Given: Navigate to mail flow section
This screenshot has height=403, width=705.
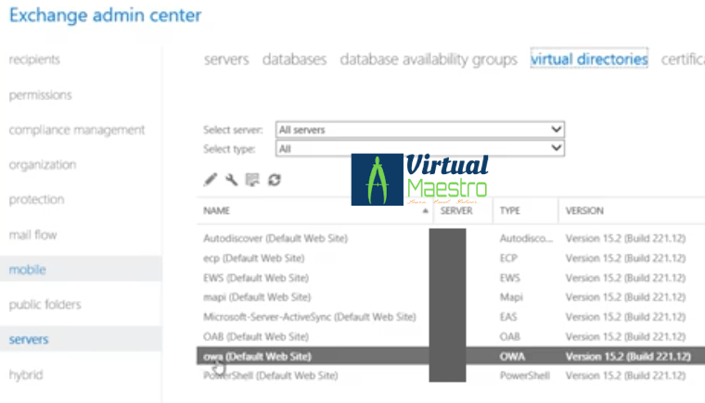Looking at the screenshot, I should (32, 234).
